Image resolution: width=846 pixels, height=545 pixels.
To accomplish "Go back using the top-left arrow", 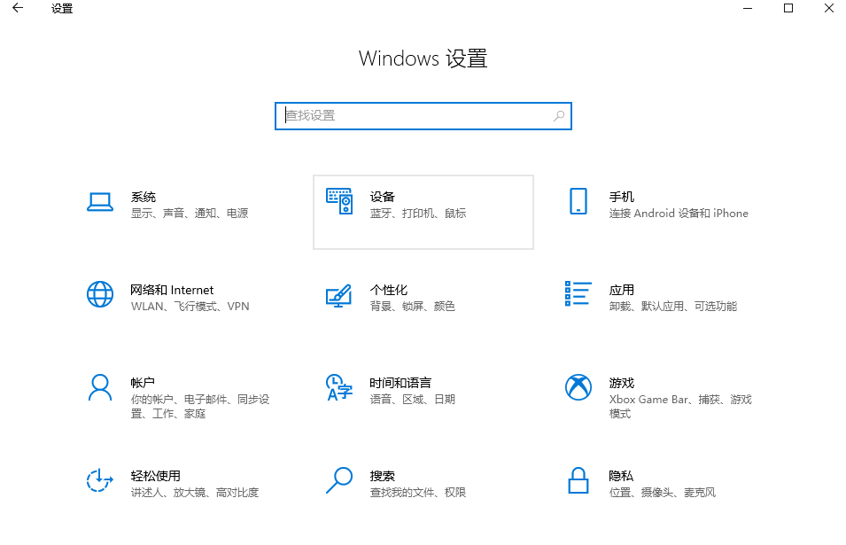I will (x=18, y=9).
